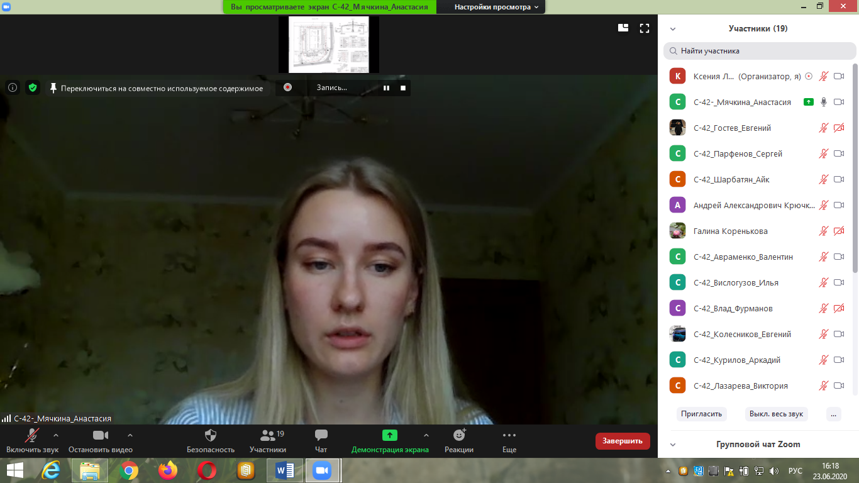Viewport: 859px width, 483px height.
Task: Turn off camera with Остановить видео
Action: pos(101,441)
